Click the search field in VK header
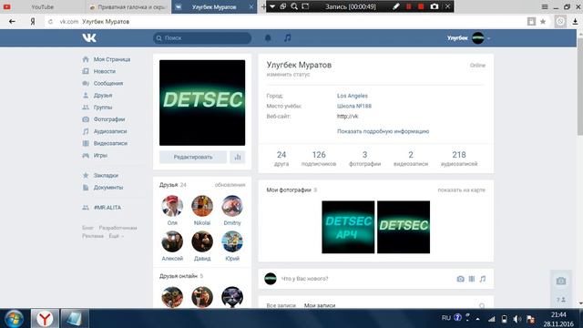Viewport: 583px width, 328px height. coord(202,38)
